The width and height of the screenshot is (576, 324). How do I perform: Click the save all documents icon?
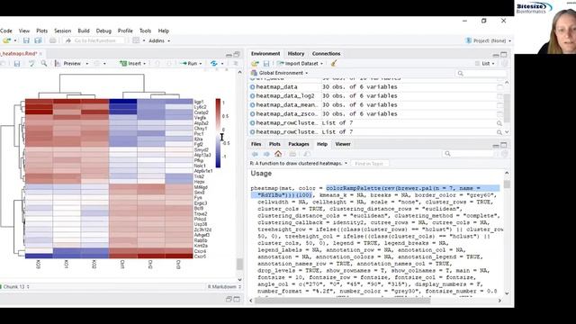[38, 40]
